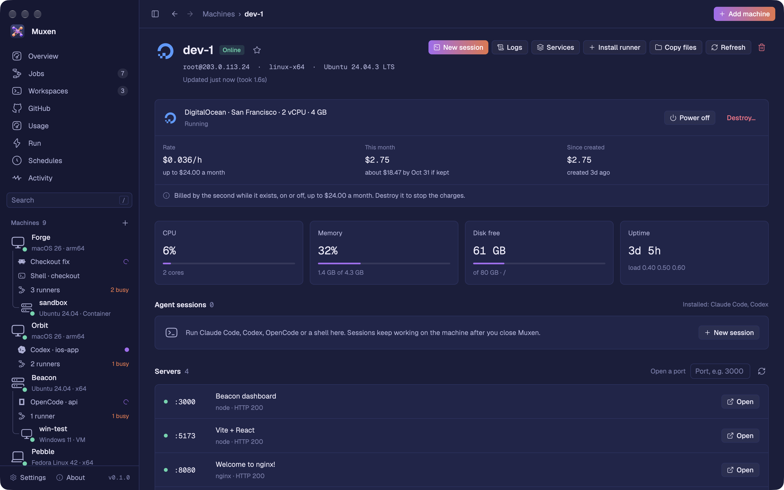Image resolution: width=784 pixels, height=490 pixels.
Task: Open the Overview page
Action: [69, 56]
